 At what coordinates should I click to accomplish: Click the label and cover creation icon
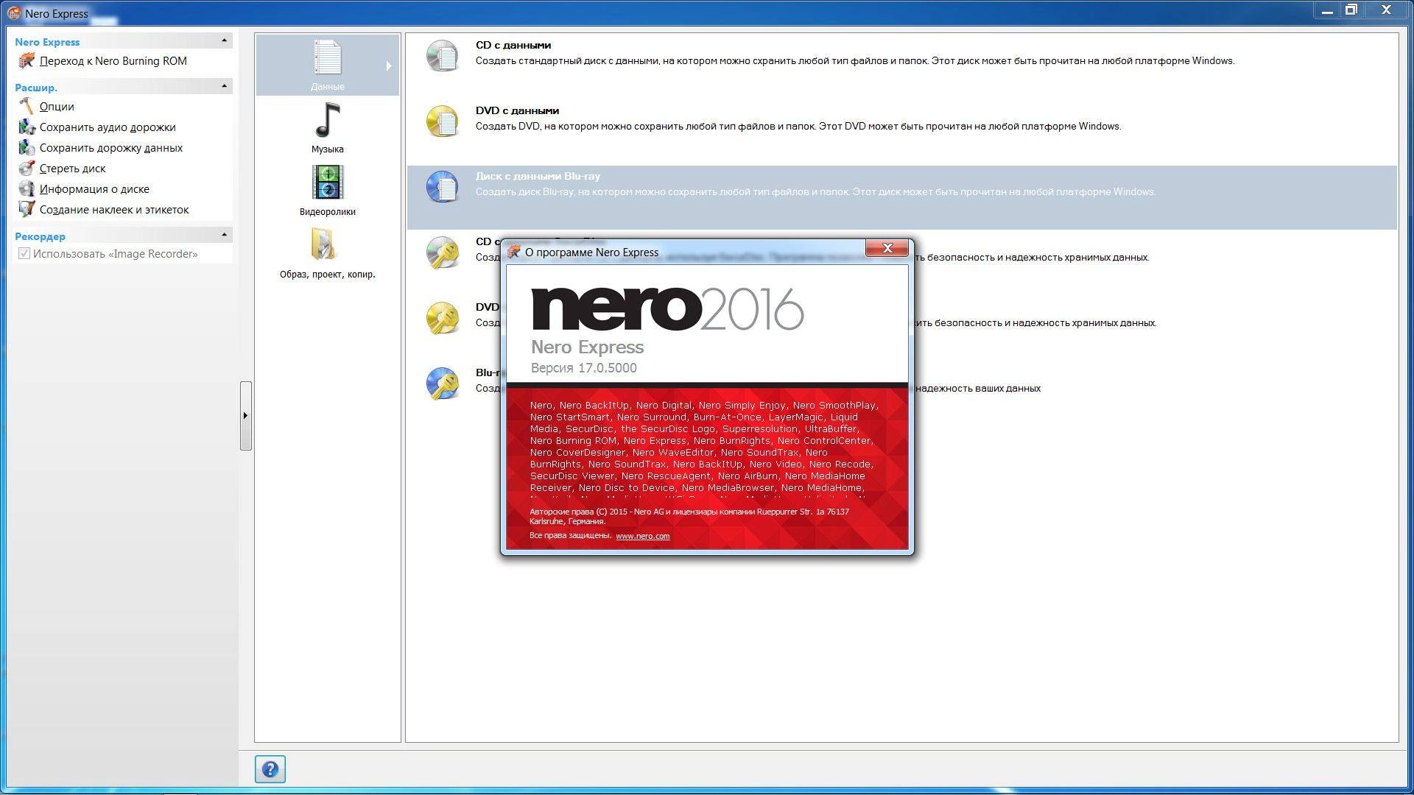click(x=27, y=210)
